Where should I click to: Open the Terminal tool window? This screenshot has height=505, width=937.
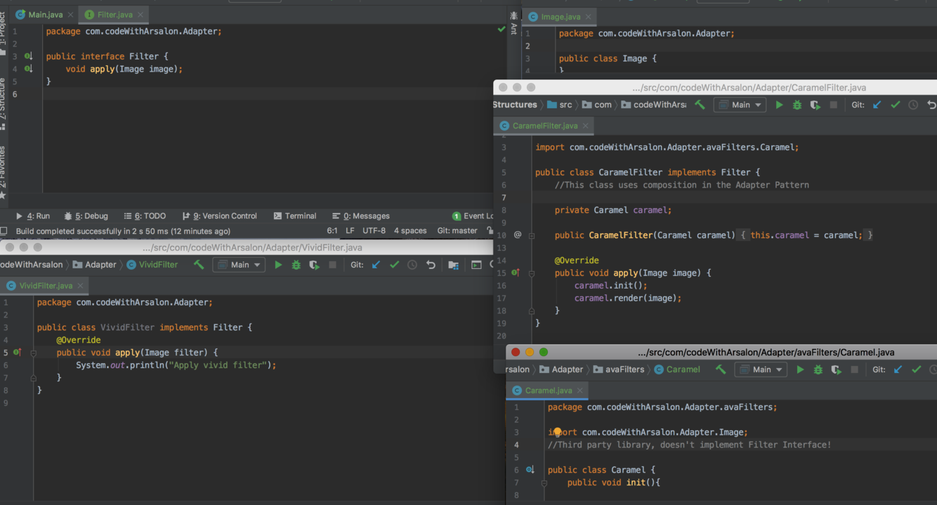(295, 216)
